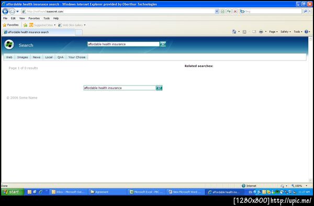Click the system tray expand arrow

pyautogui.click(x=255, y=192)
